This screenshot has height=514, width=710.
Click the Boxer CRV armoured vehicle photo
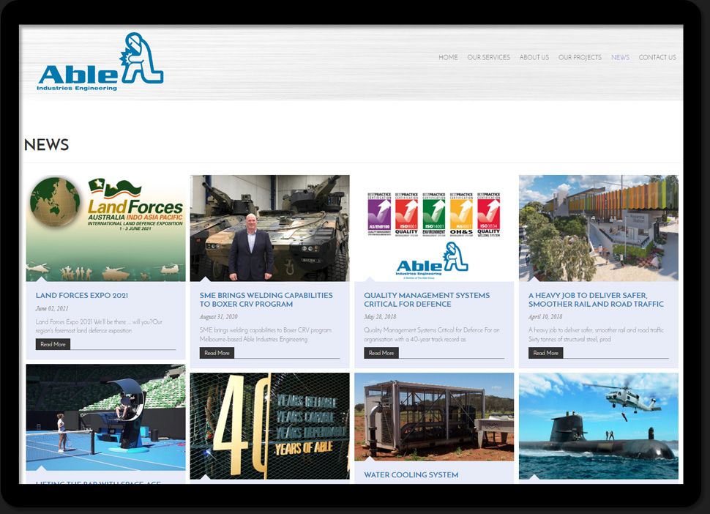pyautogui.click(x=269, y=228)
